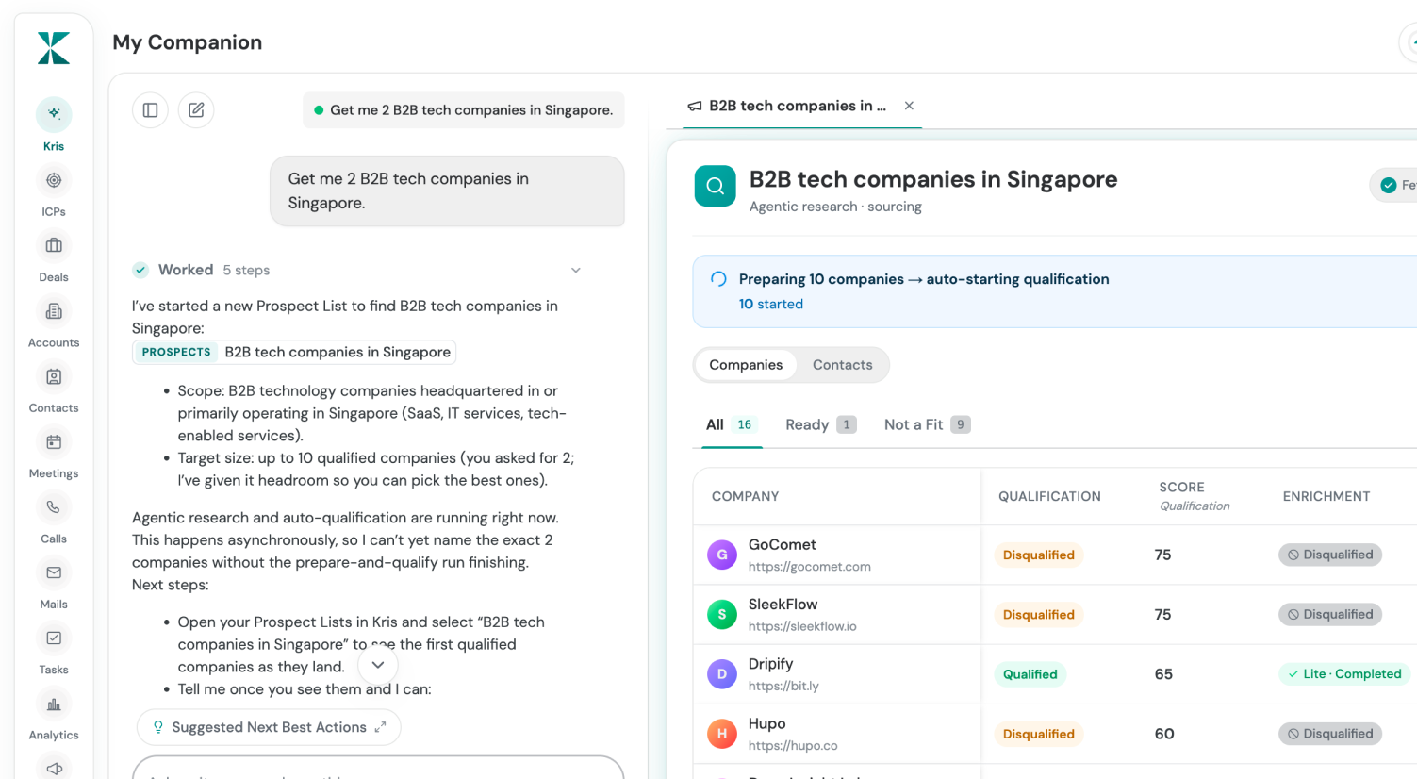Open Contacts sidebar icon
This screenshot has height=779, width=1417.
pyautogui.click(x=54, y=376)
